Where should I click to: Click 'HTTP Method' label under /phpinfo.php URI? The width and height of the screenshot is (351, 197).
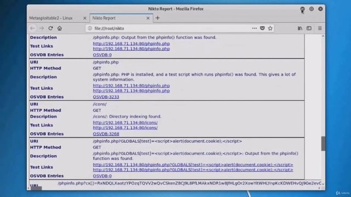[x=46, y=68]
